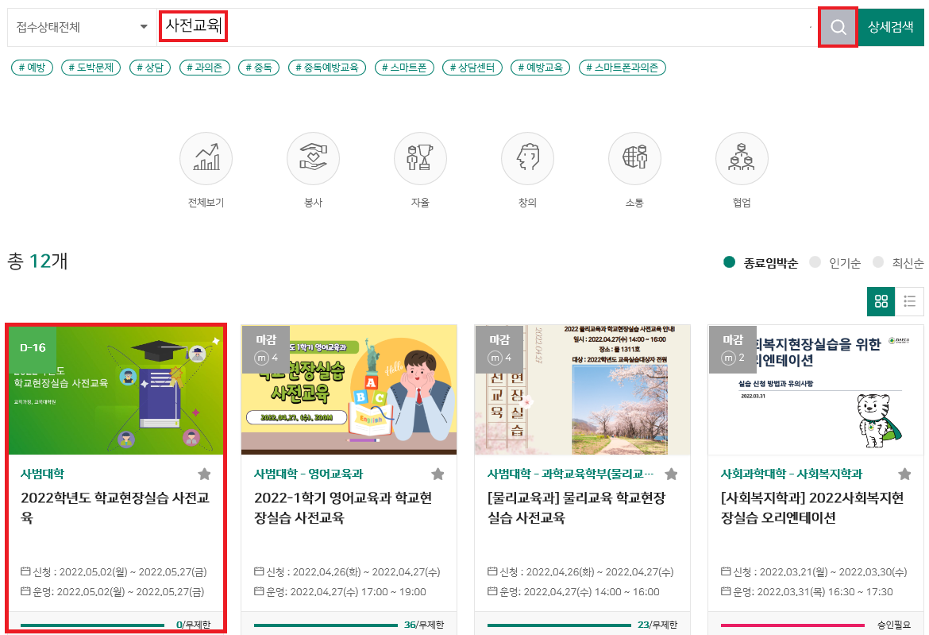The height and width of the screenshot is (635, 929).
Task: Switch to grid view layout icon
Action: tap(881, 301)
